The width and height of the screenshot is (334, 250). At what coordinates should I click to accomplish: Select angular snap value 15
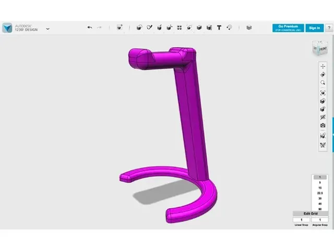[320, 188]
